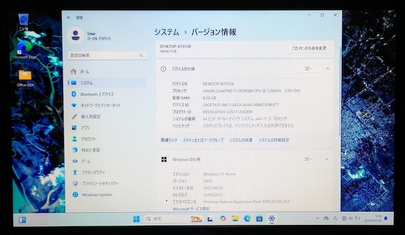405x235 pixels.
Task: Select the デバイス ID value text
Action: click(240, 105)
